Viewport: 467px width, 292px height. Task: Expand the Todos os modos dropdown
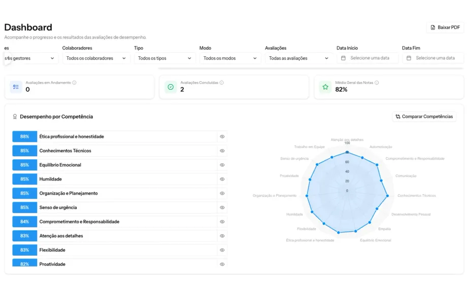[230, 58]
